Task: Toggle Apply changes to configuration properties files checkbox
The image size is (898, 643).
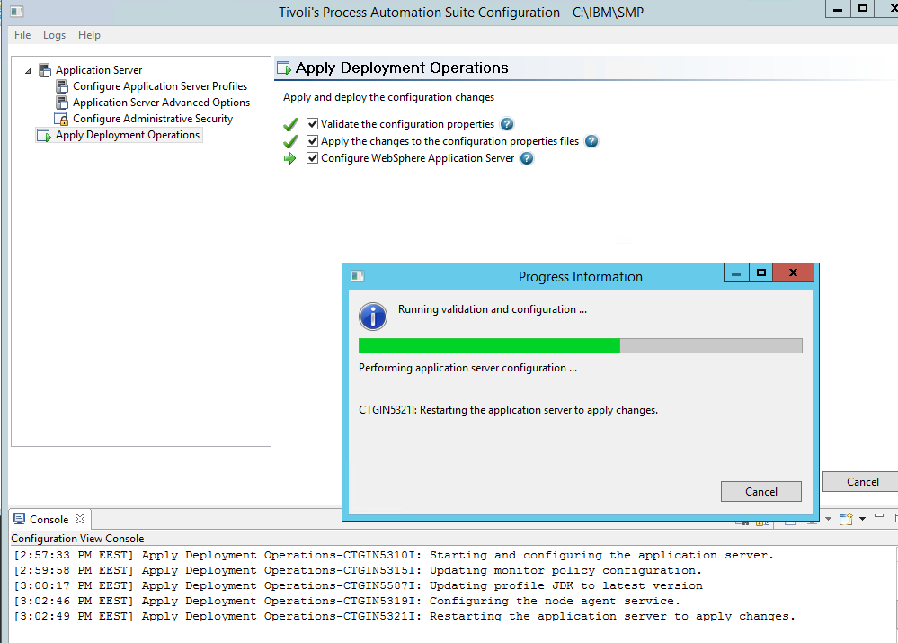Action: click(312, 141)
